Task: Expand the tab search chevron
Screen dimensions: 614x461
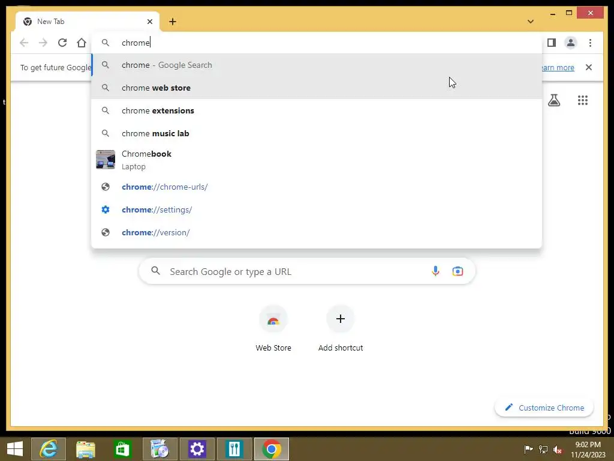Action: (x=531, y=22)
